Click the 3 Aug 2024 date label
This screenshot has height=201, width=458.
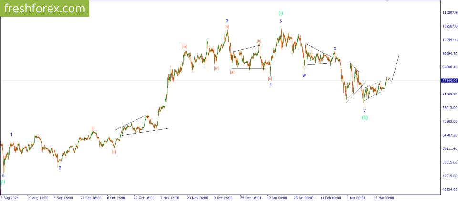tap(10, 197)
